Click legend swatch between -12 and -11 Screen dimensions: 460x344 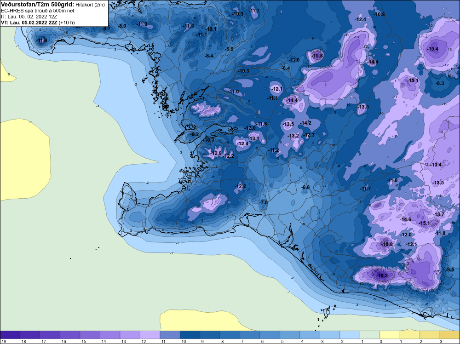click(x=150, y=335)
